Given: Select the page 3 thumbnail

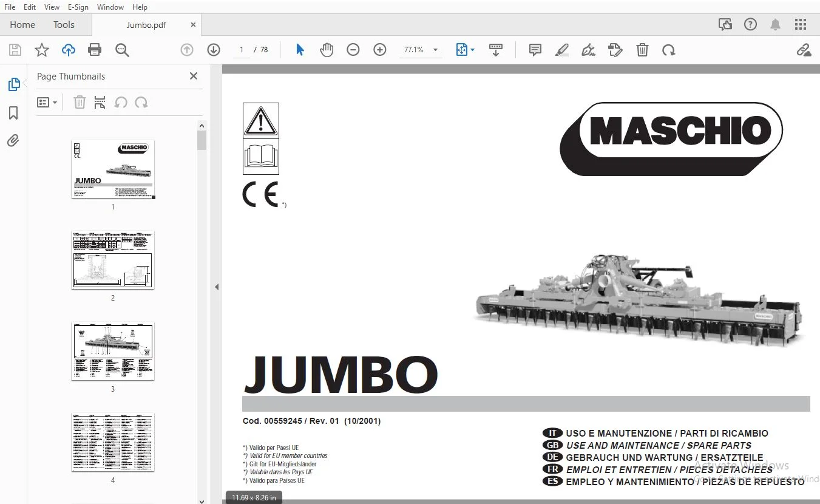Looking at the screenshot, I should pyautogui.click(x=113, y=351).
